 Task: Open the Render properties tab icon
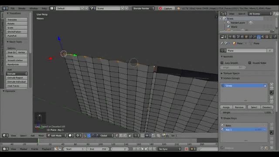(230, 37)
